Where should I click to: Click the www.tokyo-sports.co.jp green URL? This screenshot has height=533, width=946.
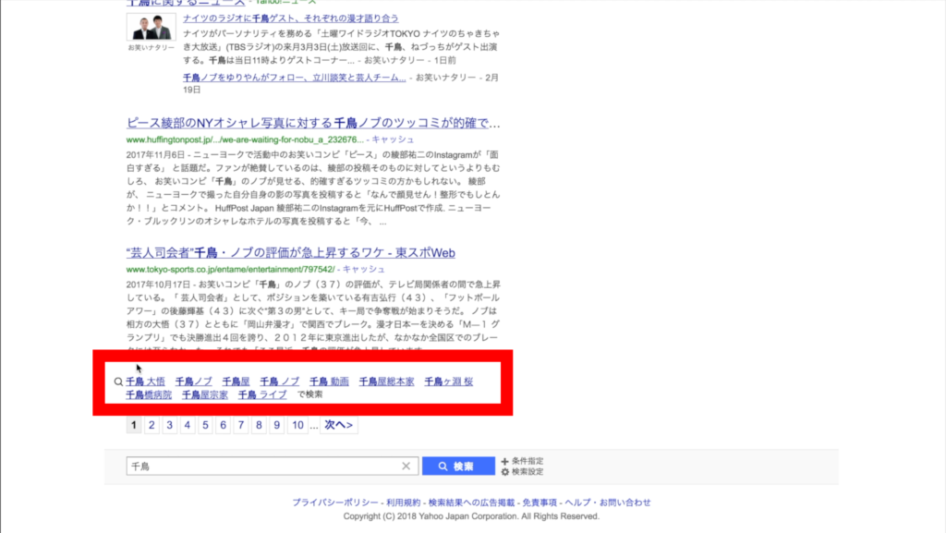click(x=230, y=269)
